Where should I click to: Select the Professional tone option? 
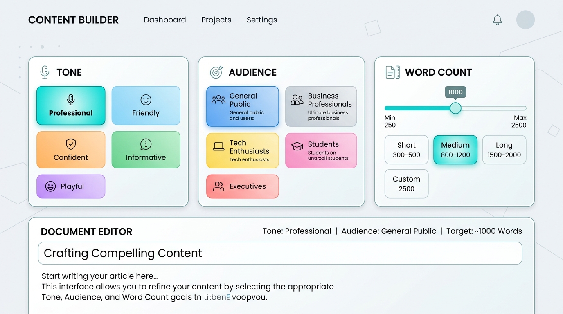(x=71, y=105)
